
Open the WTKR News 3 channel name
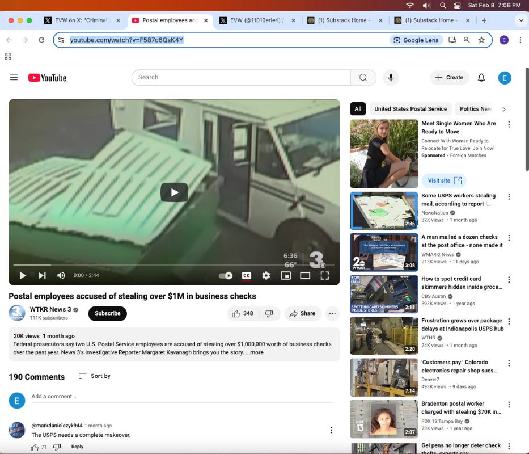click(x=50, y=309)
